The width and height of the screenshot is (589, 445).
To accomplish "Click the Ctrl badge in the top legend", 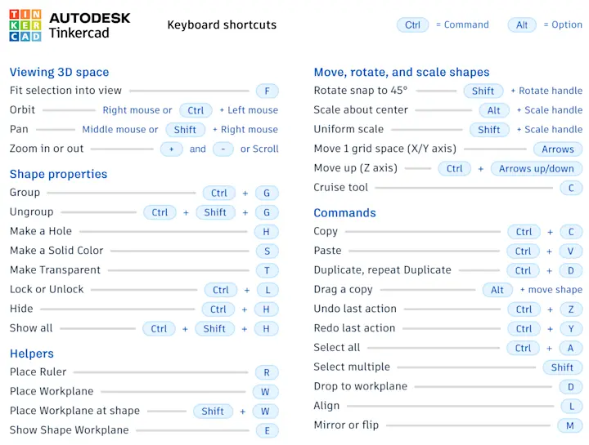I will pos(412,24).
